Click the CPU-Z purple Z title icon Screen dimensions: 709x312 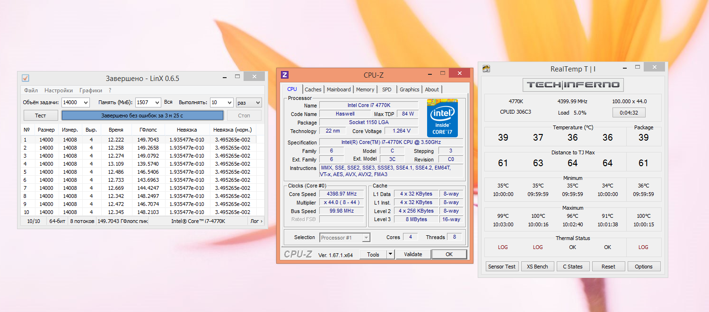pos(285,75)
